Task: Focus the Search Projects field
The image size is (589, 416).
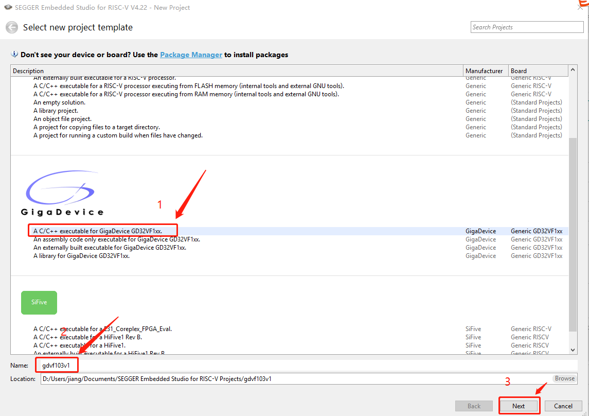Action: coord(527,27)
